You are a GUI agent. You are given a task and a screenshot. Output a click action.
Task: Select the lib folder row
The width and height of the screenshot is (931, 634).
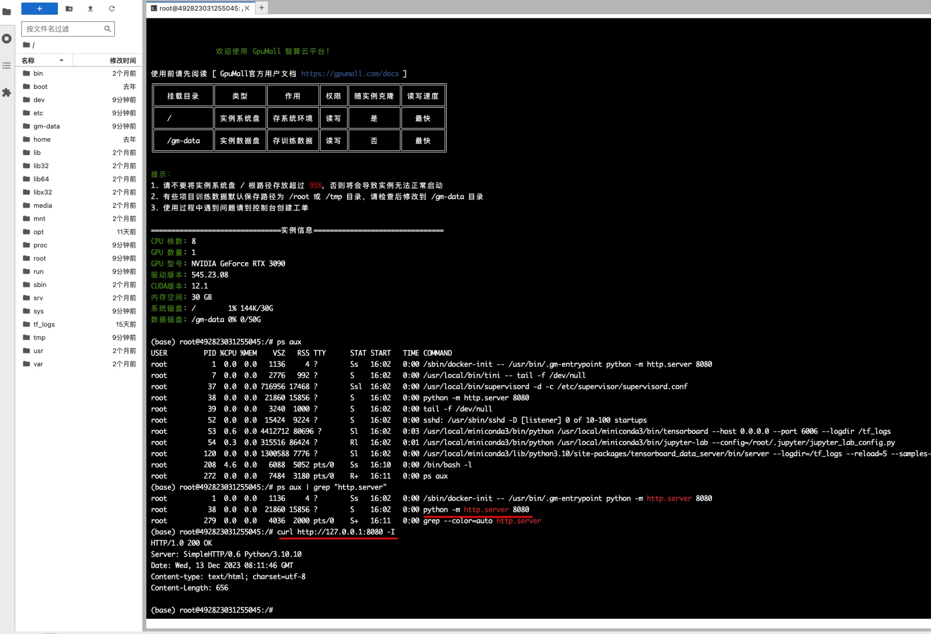tap(79, 153)
